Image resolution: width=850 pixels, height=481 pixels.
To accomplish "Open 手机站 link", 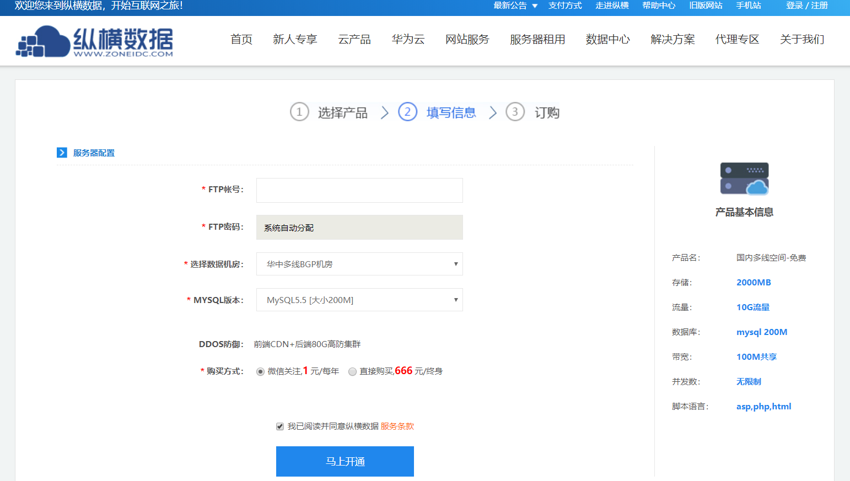I will point(749,6).
